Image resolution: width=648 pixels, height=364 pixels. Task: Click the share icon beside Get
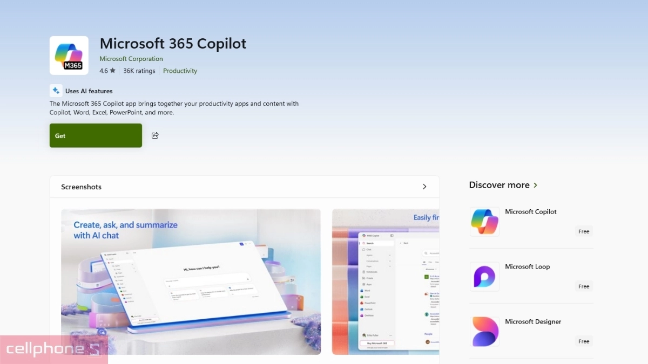click(155, 135)
